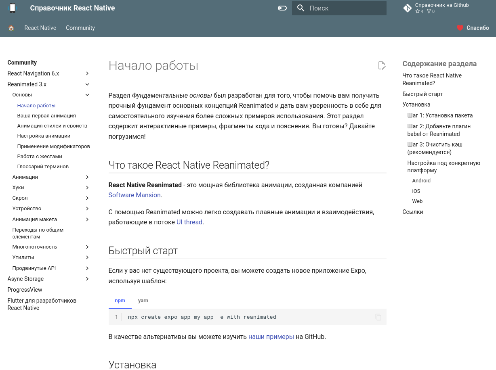Toggle the light/dark color scheme switch
The width and height of the screenshot is (496, 370).
tap(282, 8)
